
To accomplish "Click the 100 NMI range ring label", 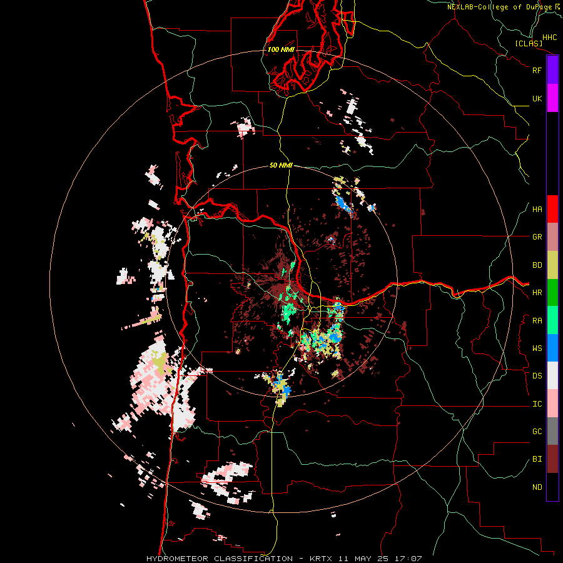I will (x=281, y=49).
